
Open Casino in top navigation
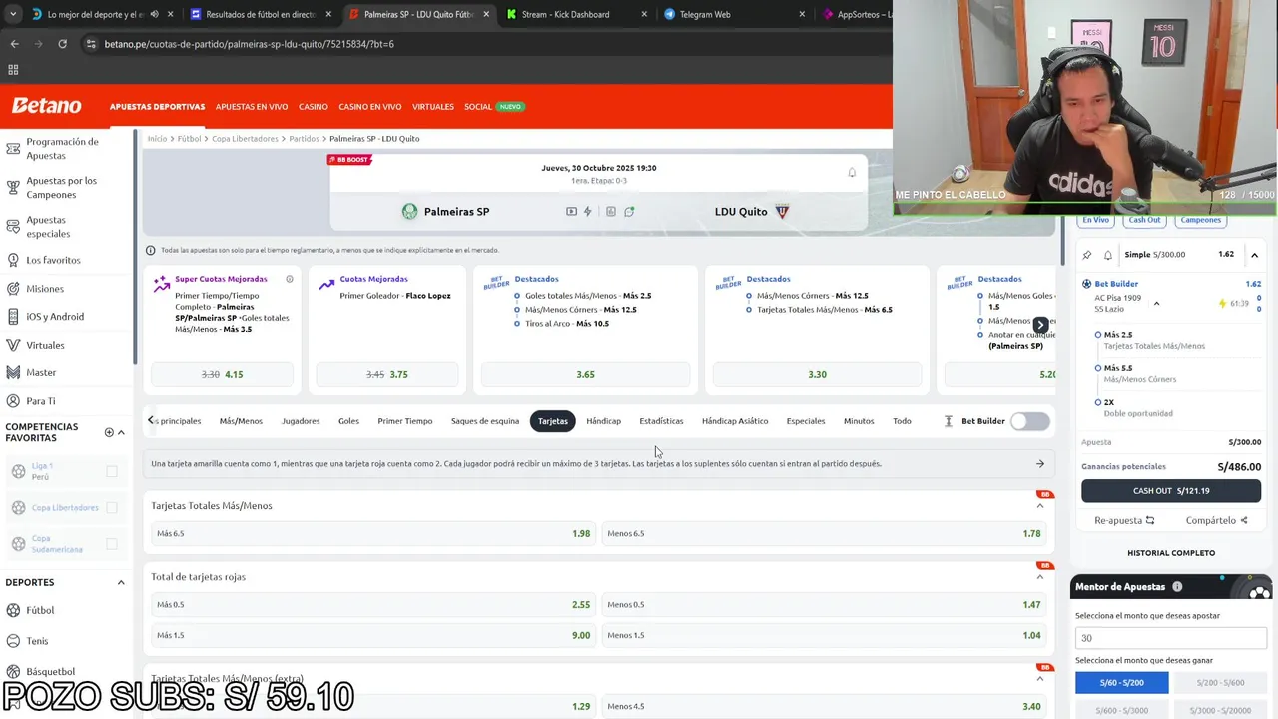314,107
